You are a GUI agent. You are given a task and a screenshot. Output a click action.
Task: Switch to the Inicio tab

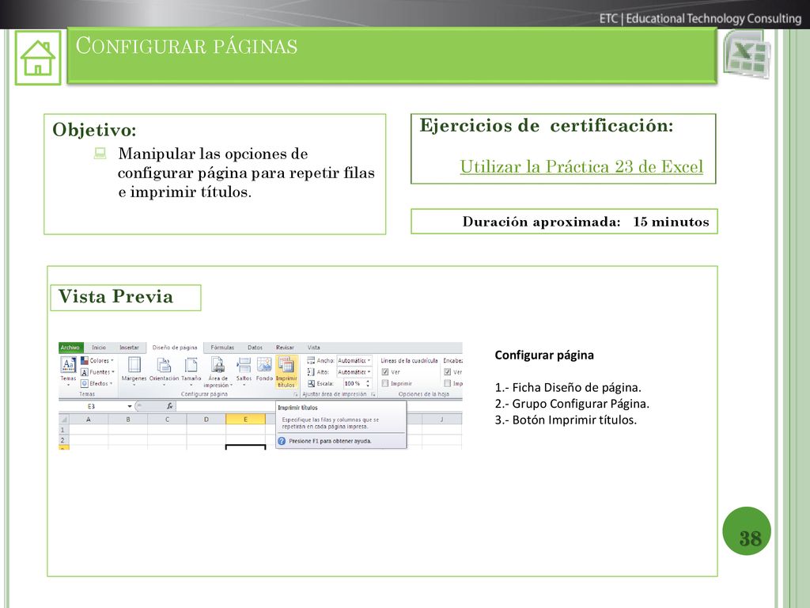pos(99,348)
